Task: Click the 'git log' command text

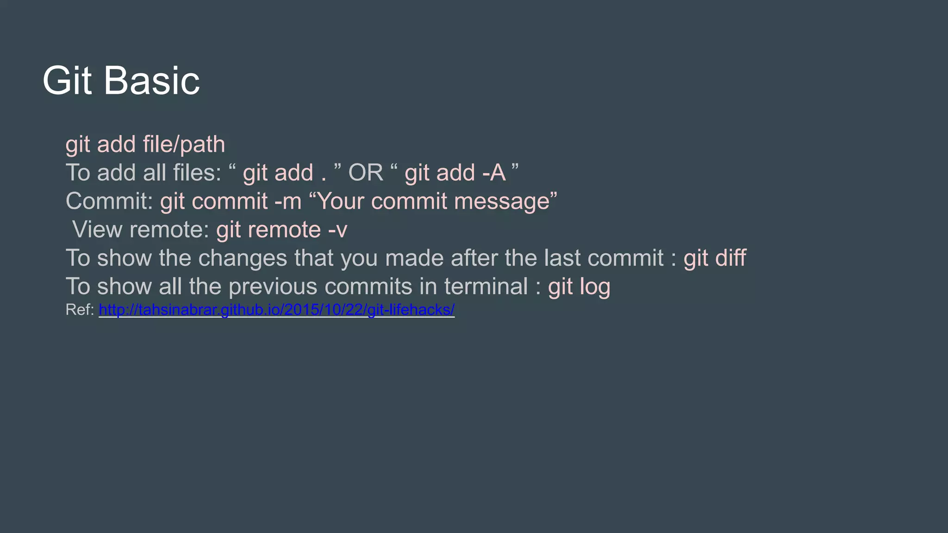Action: [579, 287]
